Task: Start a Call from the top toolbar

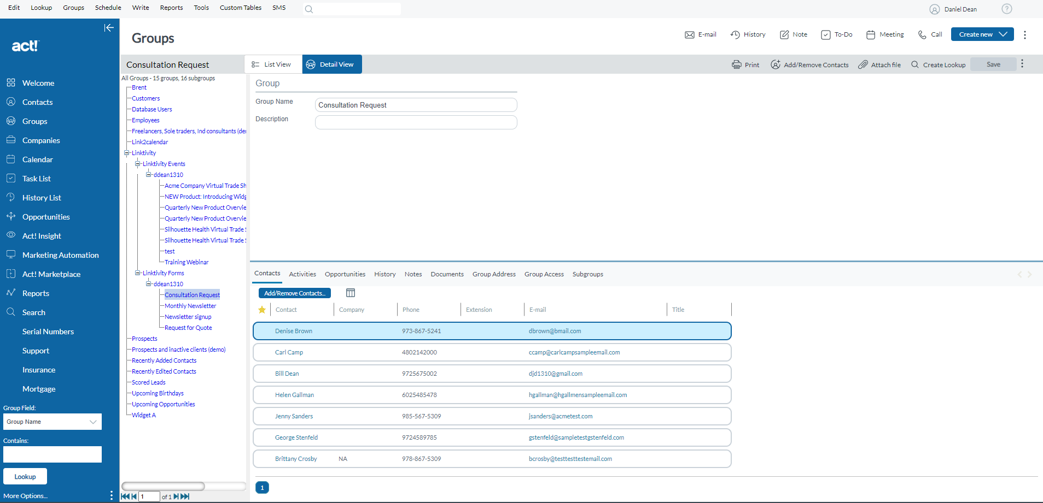Action: tap(930, 34)
